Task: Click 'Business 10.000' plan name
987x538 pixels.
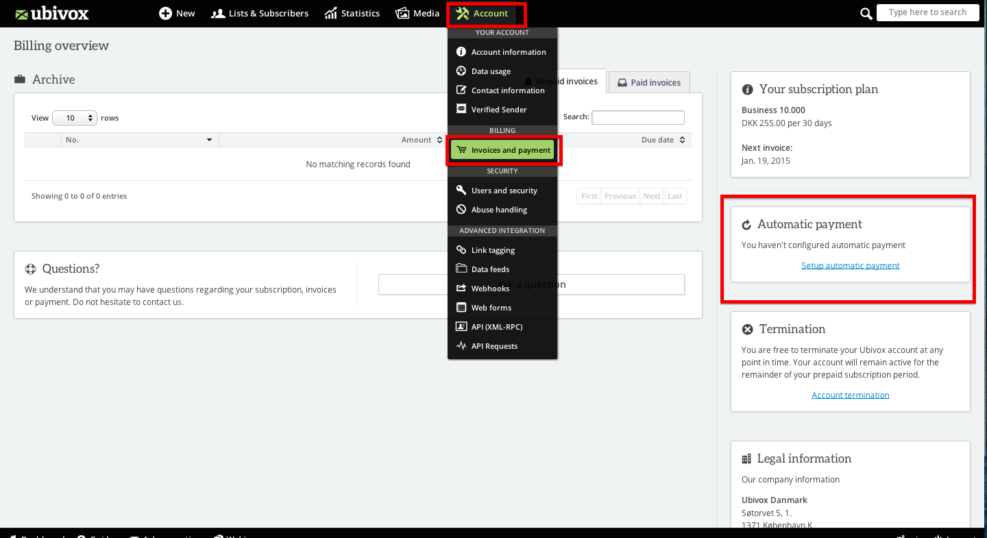Action: coord(773,110)
